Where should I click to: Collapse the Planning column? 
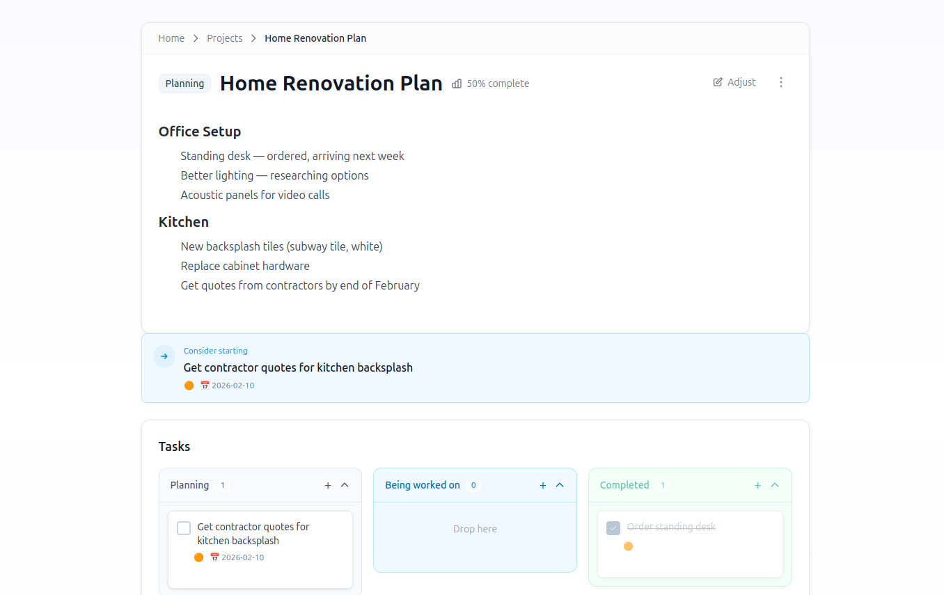(345, 485)
